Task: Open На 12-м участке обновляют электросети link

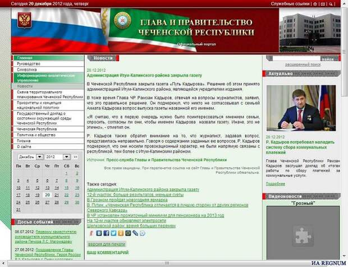Action: pos(126,220)
